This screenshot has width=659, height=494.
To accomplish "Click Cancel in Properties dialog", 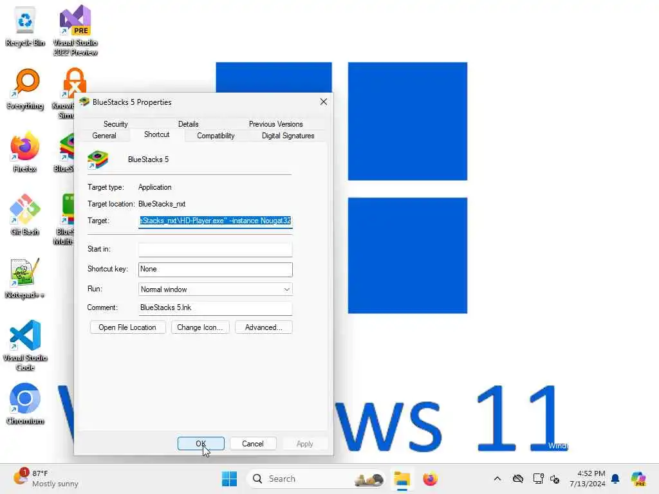I will coord(252,444).
